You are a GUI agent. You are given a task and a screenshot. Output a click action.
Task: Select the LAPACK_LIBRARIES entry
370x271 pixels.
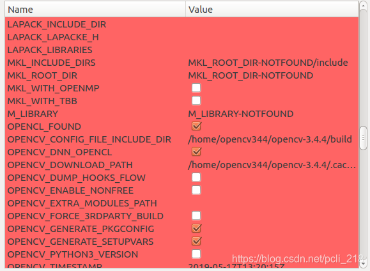(x=50, y=50)
